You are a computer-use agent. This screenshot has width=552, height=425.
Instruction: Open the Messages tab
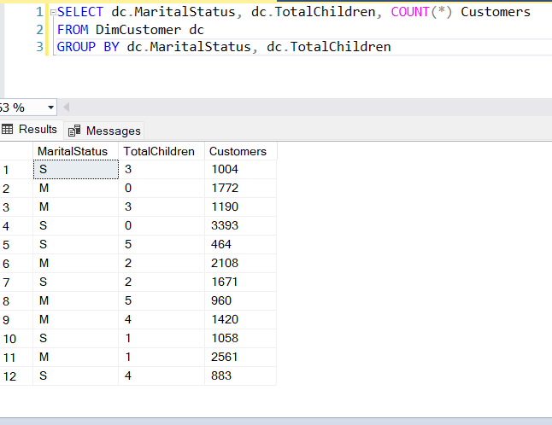pos(112,131)
